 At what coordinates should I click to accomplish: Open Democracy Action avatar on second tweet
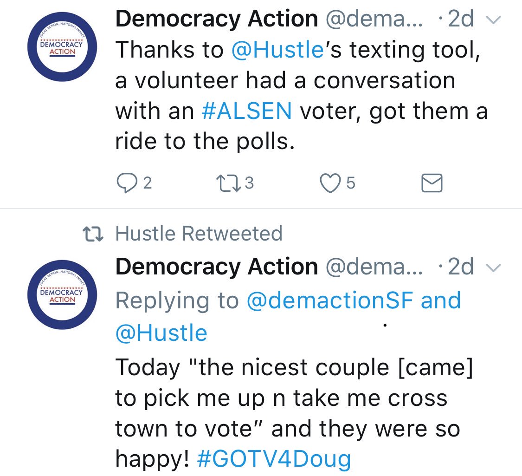tap(62, 296)
